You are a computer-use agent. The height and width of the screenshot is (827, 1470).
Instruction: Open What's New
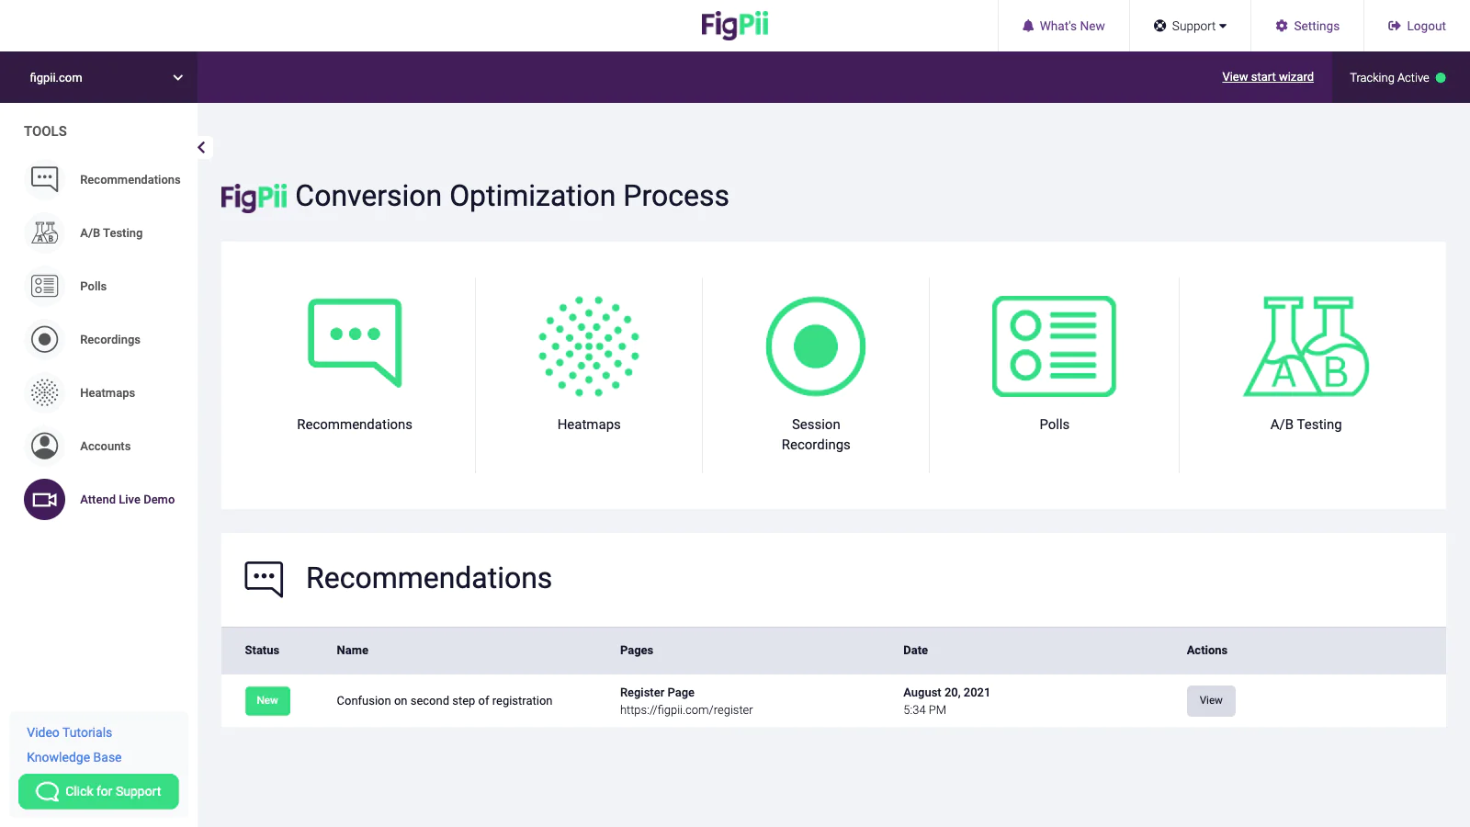point(1064,26)
